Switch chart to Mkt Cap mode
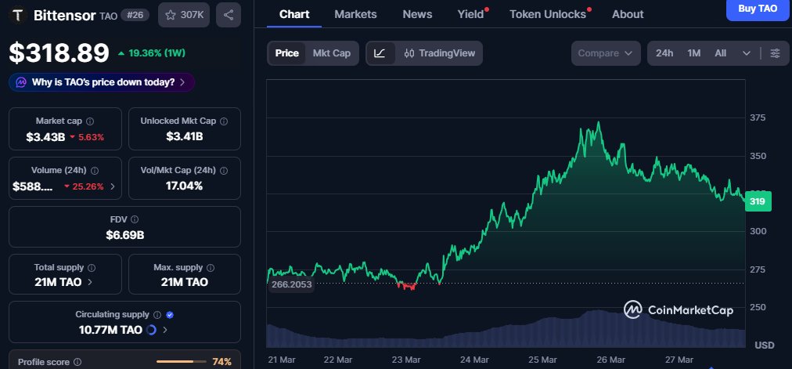The width and height of the screenshot is (792, 369). point(331,53)
